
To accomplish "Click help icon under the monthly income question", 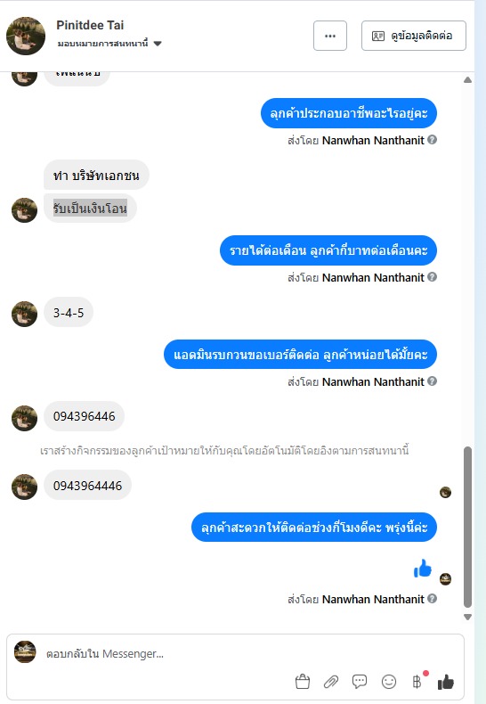I will 433,277.
